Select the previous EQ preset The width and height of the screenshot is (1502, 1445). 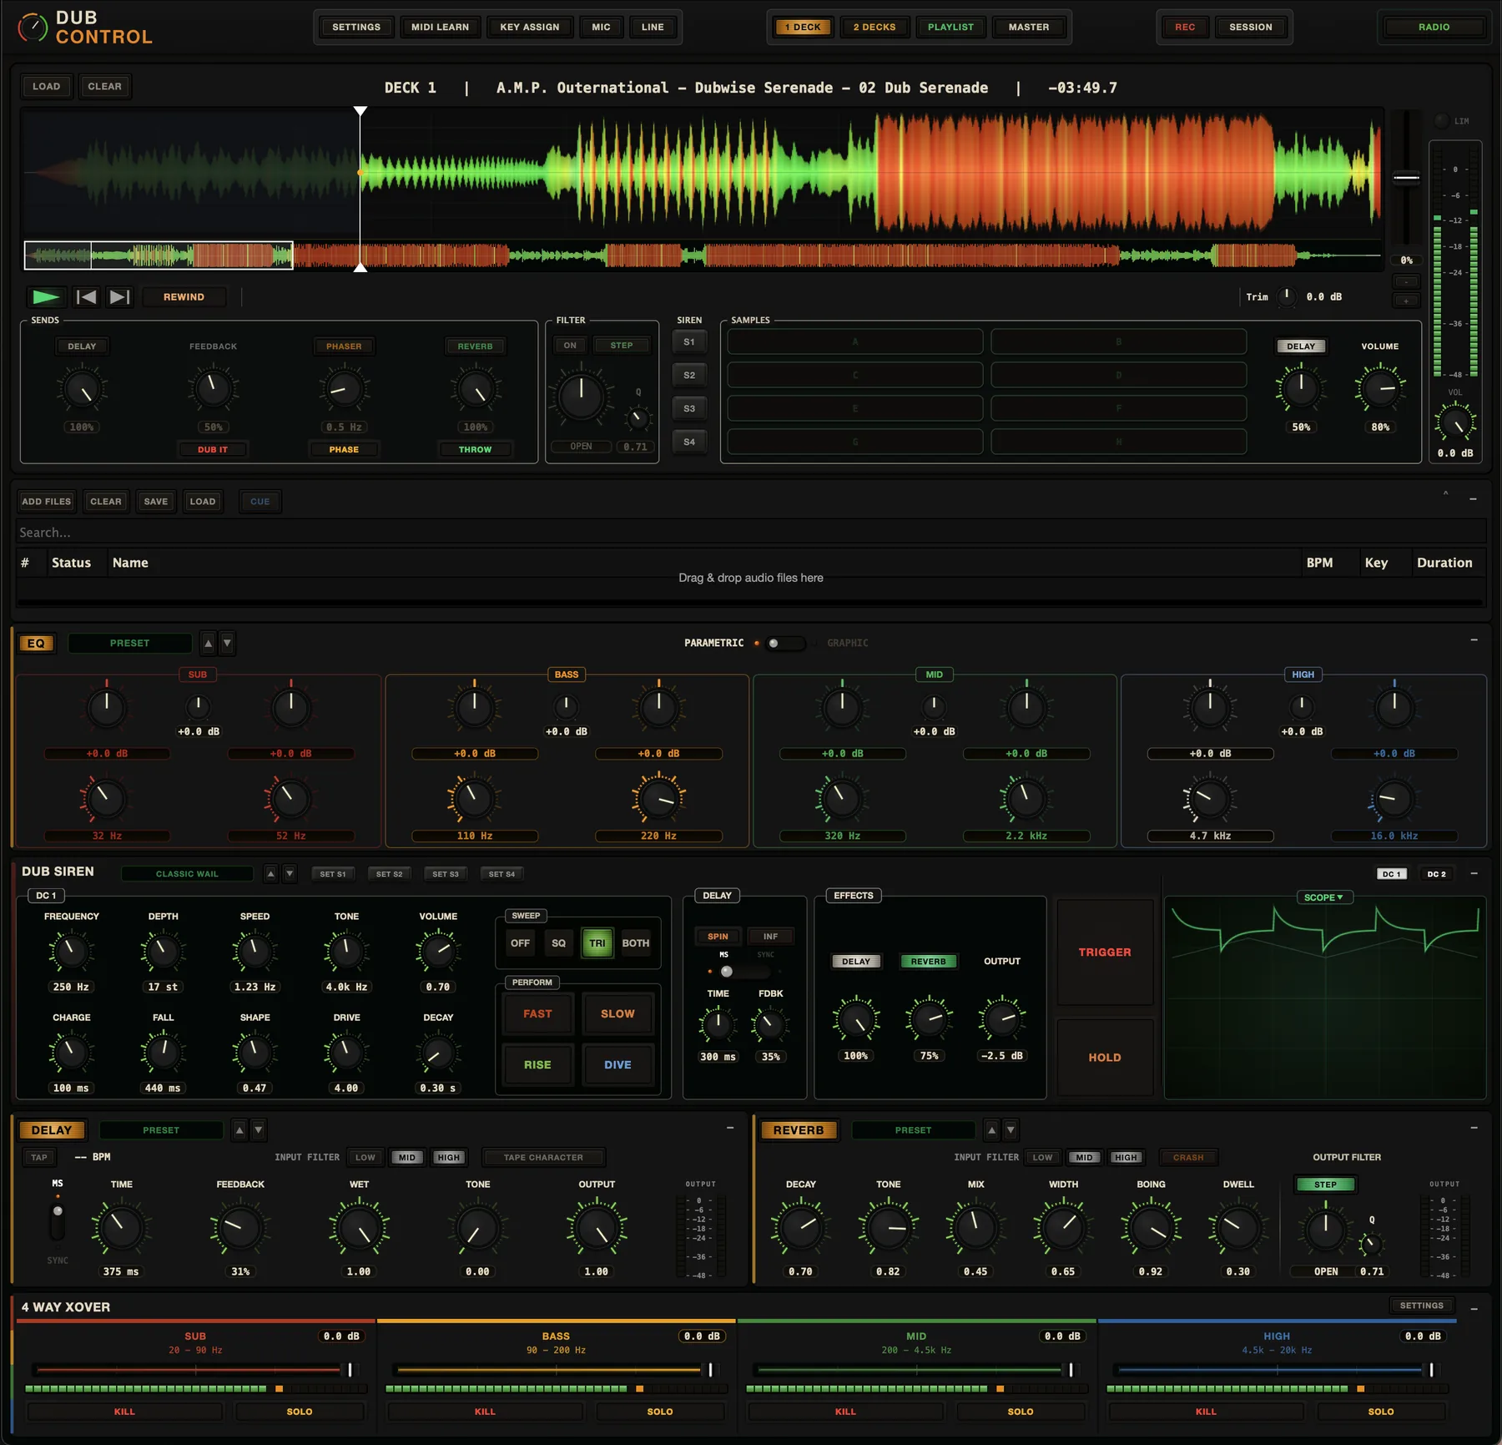pyautogui.click(x=209, y=643)
